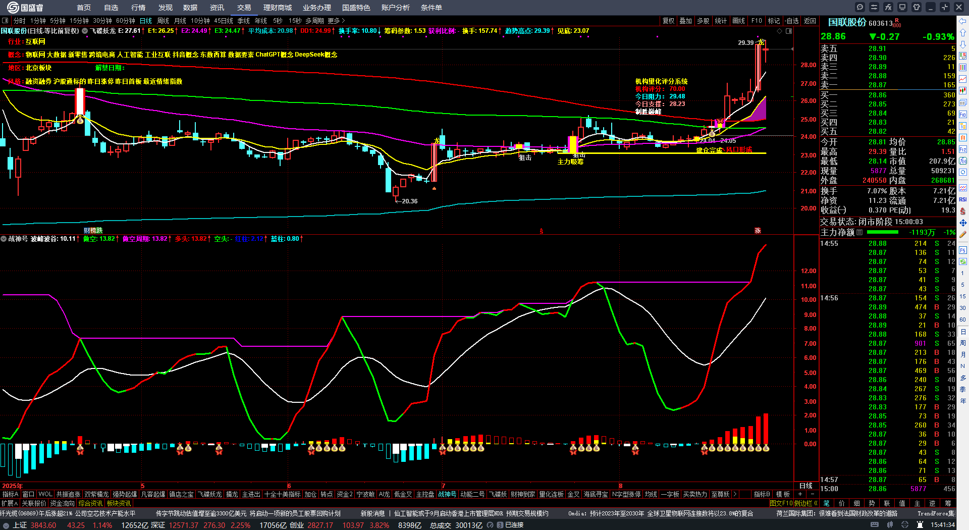Viewport: 969px width, 530px height.
Task: Click the screen display icon in title bar
Action: pyautogui.click(x=902, y=7)
